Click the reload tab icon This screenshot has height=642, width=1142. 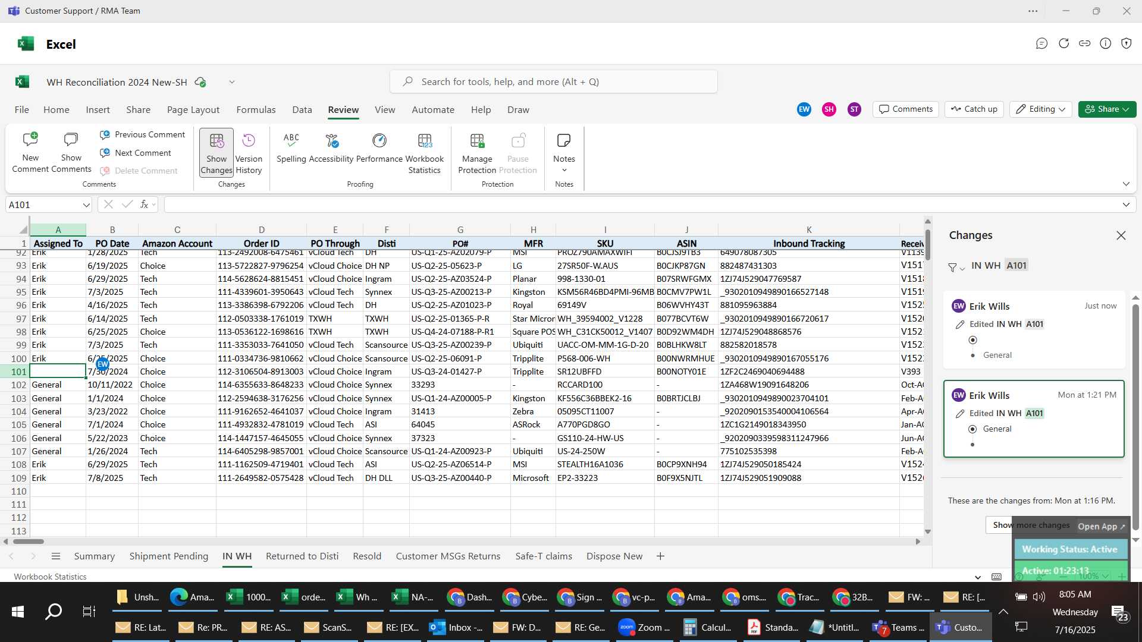[1064, 43]
